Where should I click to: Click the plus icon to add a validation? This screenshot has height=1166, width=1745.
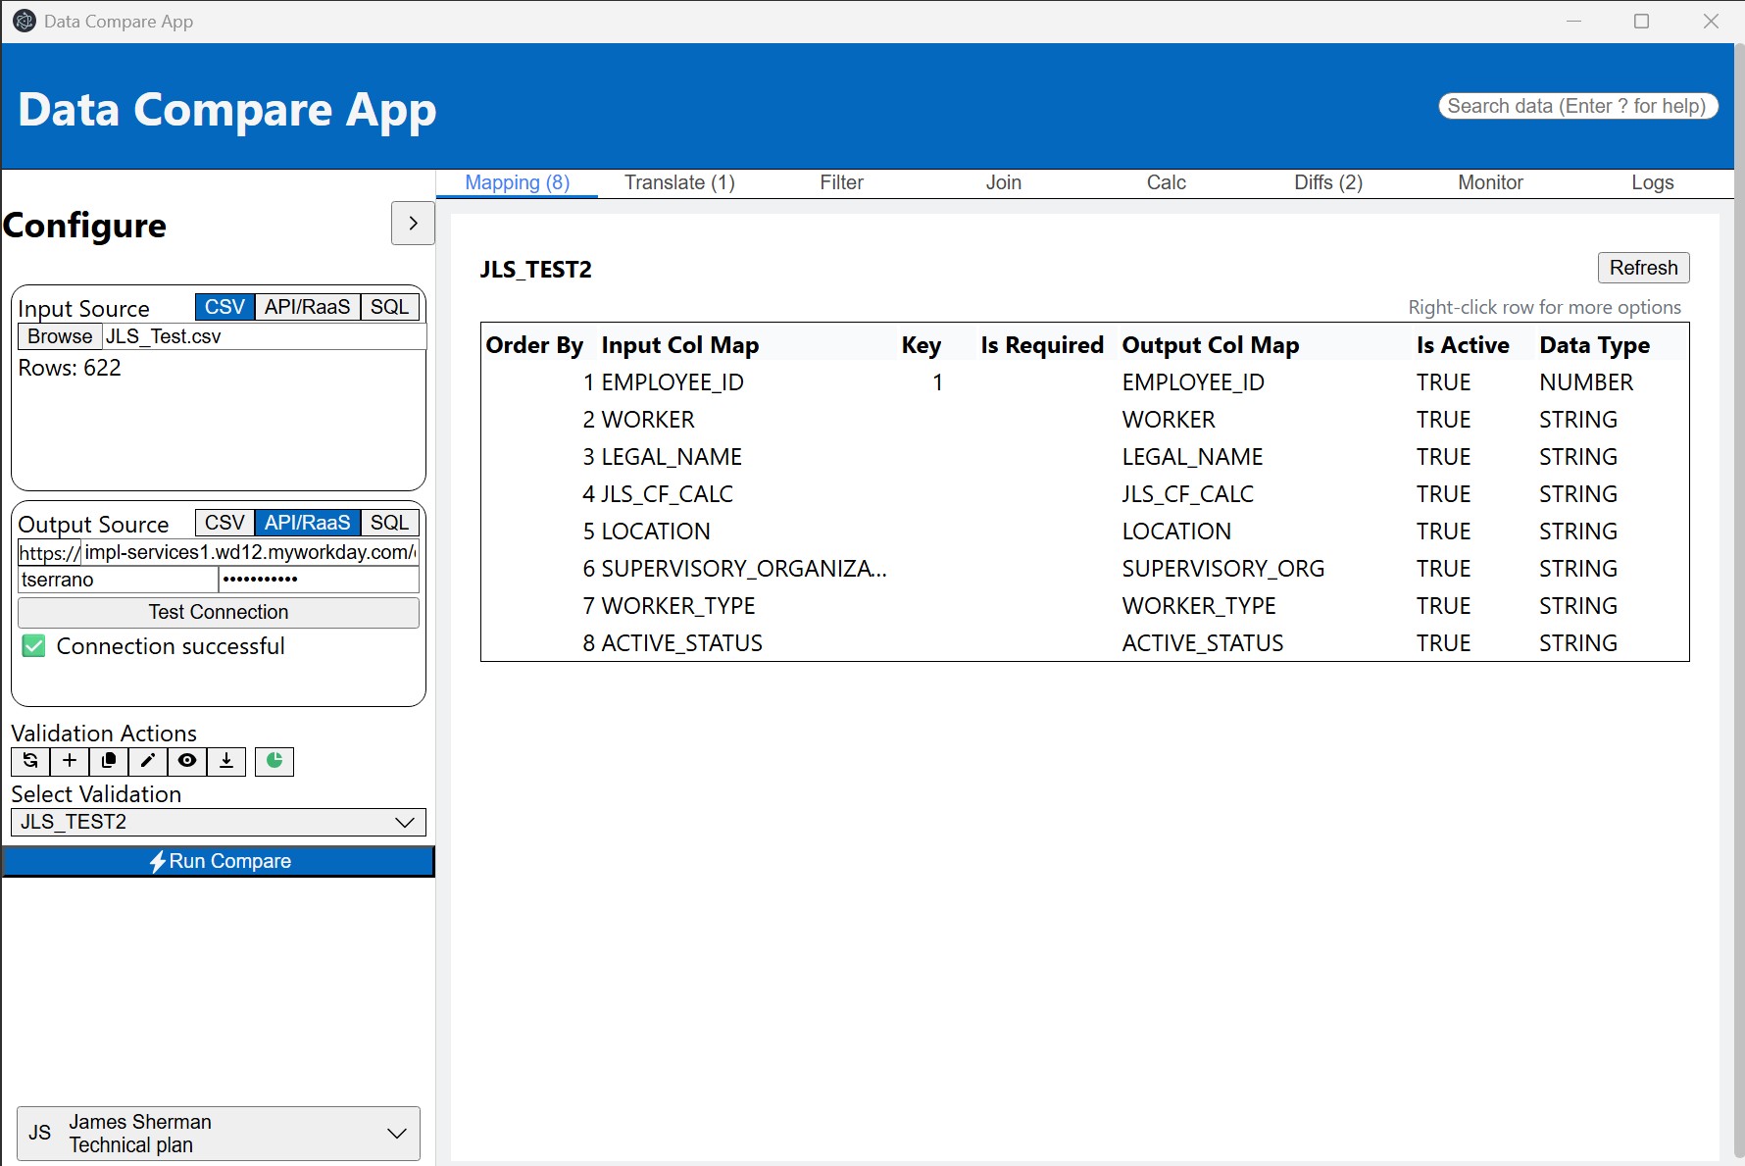pyautogui.click(x=69, y=761)
